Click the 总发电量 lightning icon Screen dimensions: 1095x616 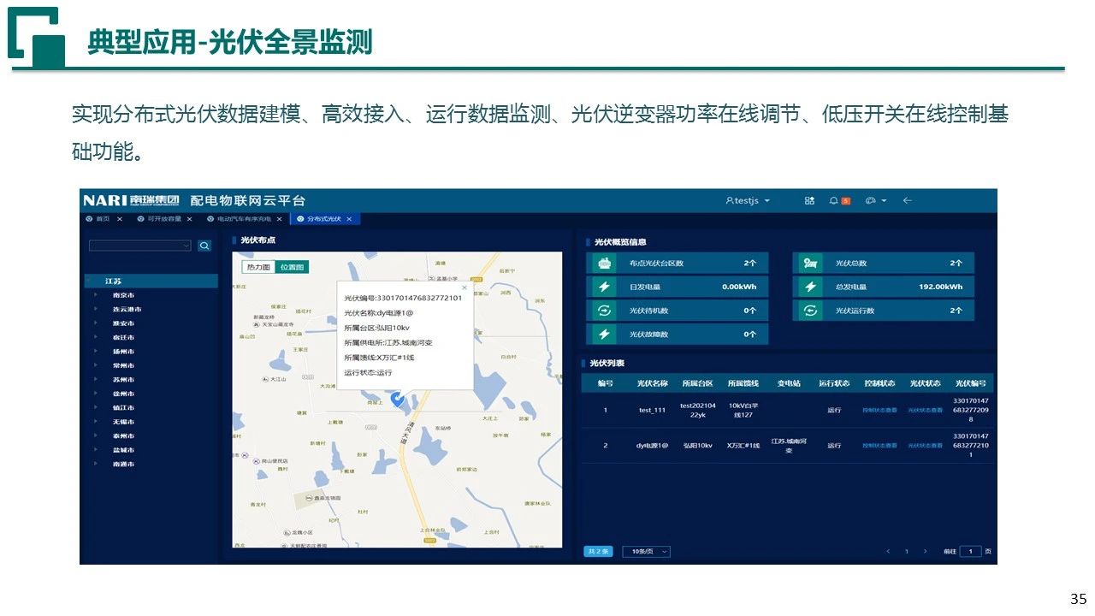click(x=809, y=287)
